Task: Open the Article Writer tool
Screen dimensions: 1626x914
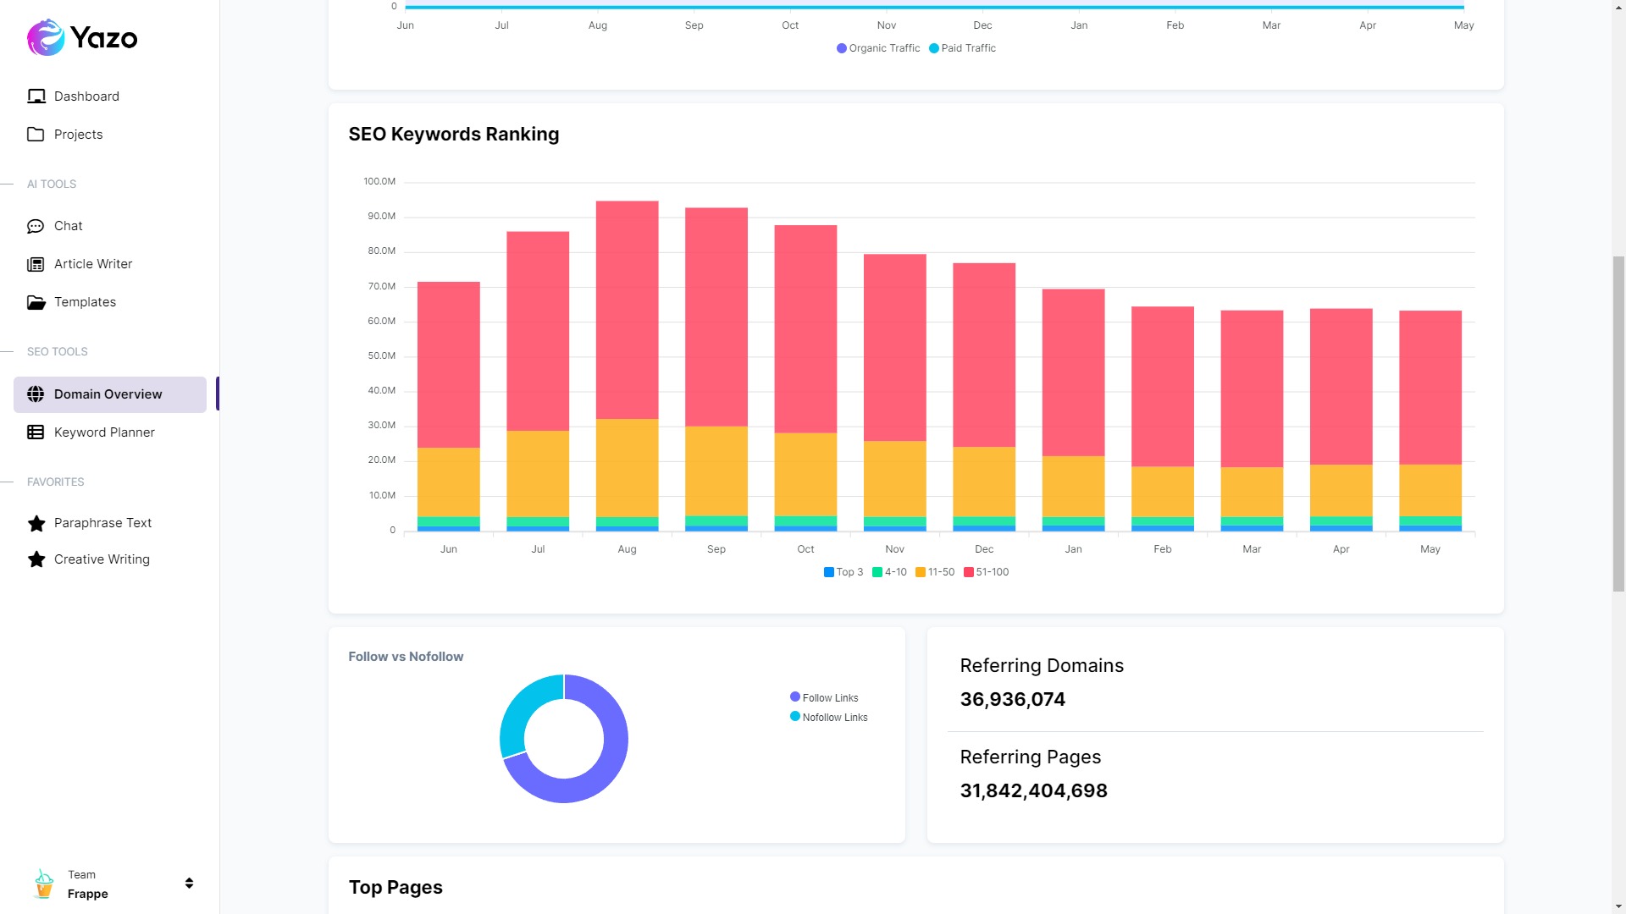Action: click(x=92, y=263)
